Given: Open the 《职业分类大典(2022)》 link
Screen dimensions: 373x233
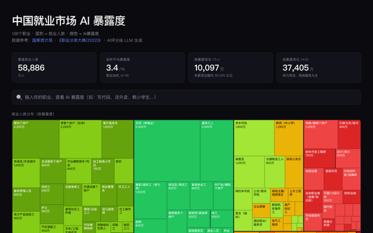Looking at the screenshot, I should (79, 40).
